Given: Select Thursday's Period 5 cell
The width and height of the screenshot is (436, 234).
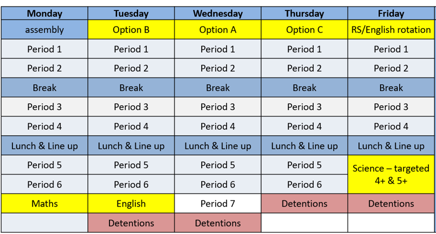Looking at the screenshot, I should coord(304,165).
